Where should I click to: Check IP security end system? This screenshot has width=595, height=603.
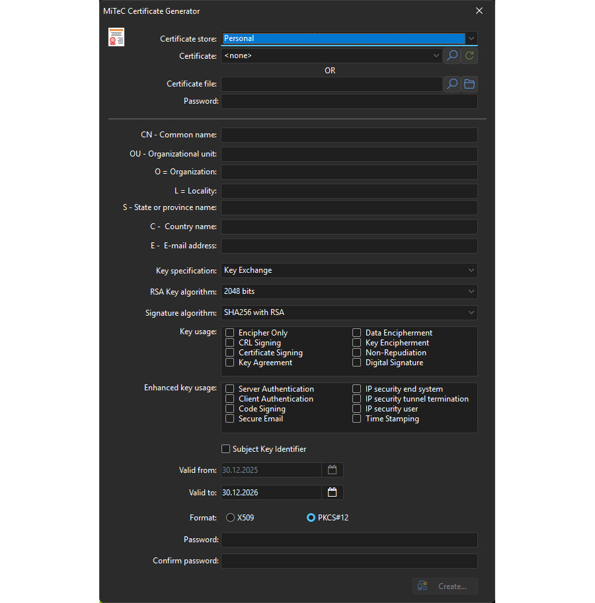[357, 389]
